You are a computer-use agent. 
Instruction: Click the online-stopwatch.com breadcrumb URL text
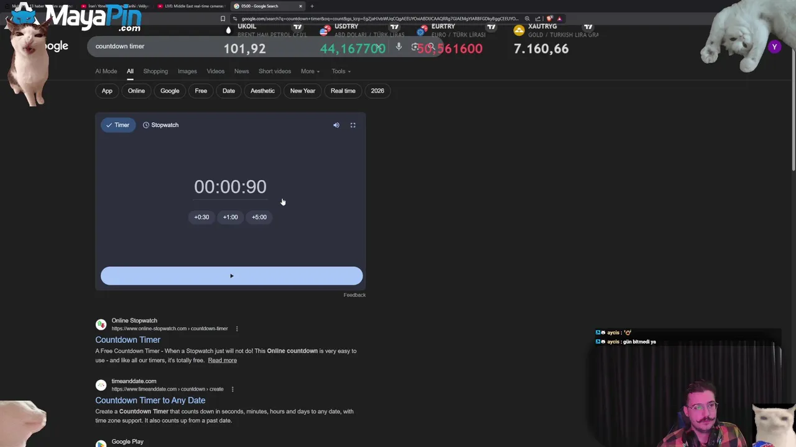tap(170, 328)
